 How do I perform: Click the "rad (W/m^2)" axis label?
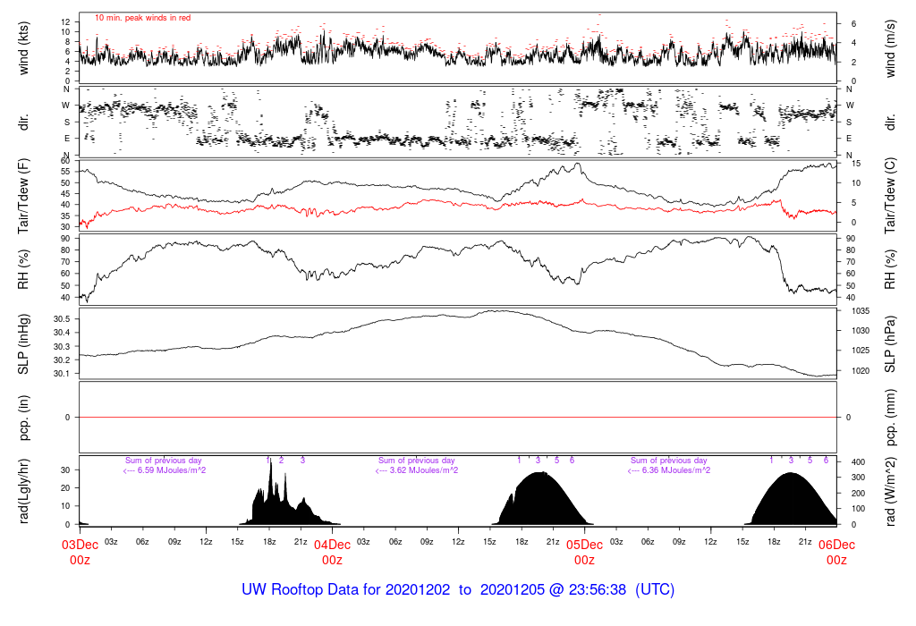[890, 492]
